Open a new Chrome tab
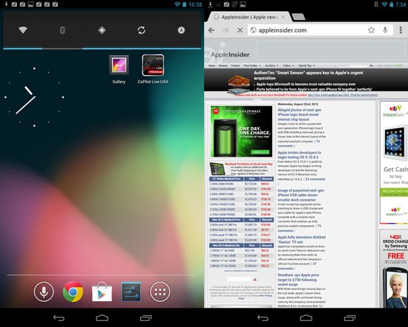 (x=299, y=17)
